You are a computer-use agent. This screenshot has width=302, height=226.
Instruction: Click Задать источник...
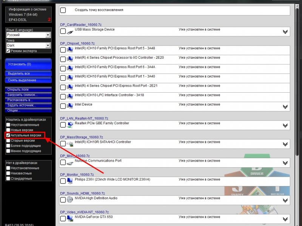28,105
